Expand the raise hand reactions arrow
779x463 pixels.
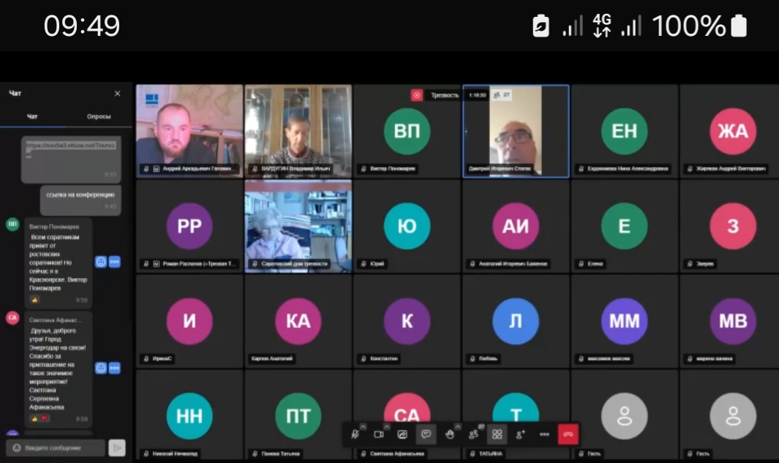tap(458, 426)
